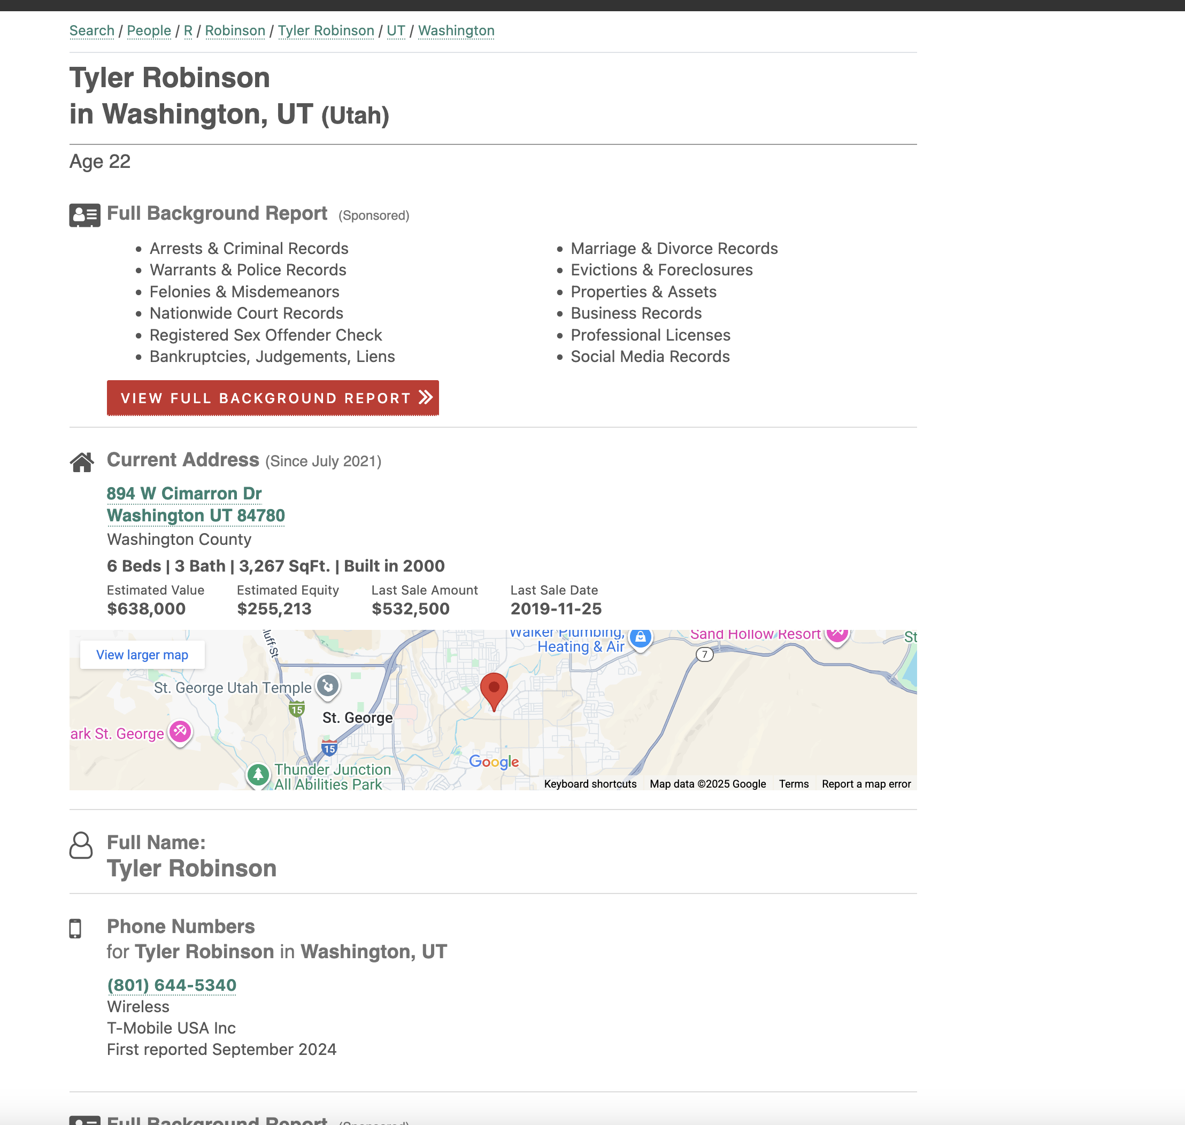The image size is (1185, 1125).
Task: Select the Sand Hollow Resort pink marker
Action: pos(836,635)
